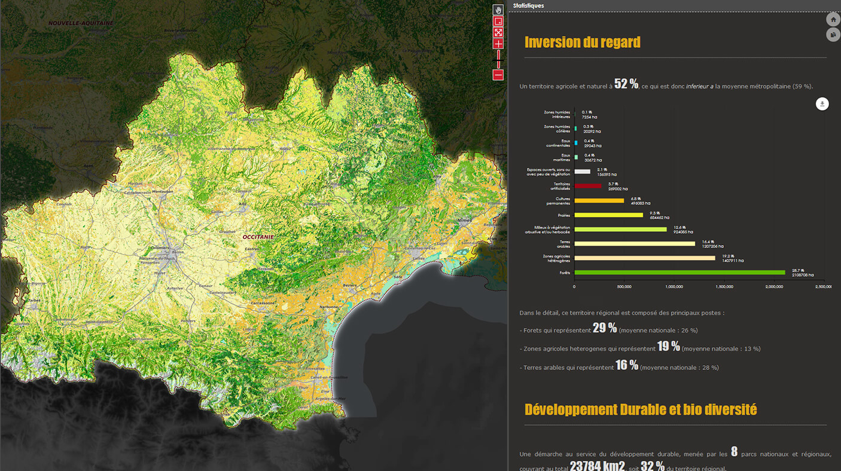
Task: Click the home icon in statistics panel
Action: pyautogui.click(x=833, y=19)
